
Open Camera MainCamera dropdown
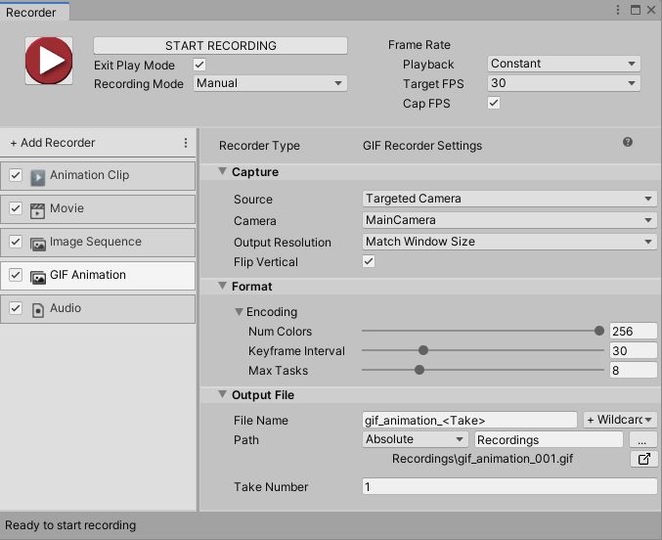point(509,220)
